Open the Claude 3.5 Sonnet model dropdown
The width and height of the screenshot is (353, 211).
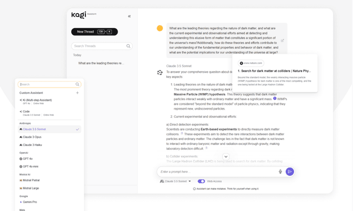tap(175, 181)
